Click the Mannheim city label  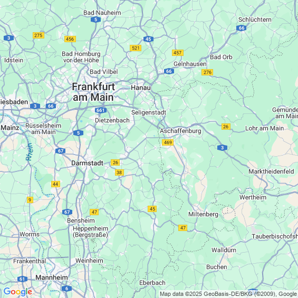52,277
